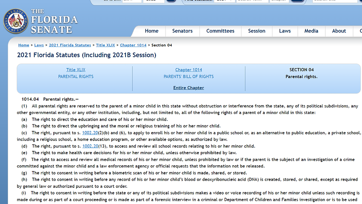The width and height of the screenshot is (362, 204).
Task: Click paragraph (a) about education and care
Action: coord(95,120)
